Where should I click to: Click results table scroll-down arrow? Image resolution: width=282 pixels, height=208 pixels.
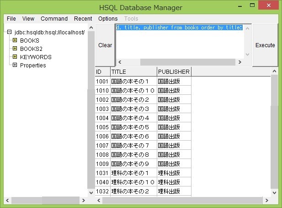[274, 193]
